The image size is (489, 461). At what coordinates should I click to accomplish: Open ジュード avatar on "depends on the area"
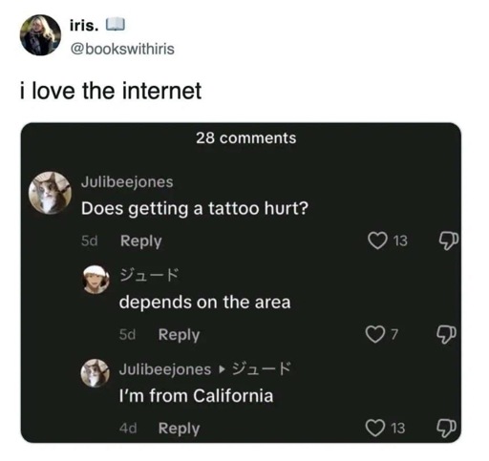coord(96,279)
